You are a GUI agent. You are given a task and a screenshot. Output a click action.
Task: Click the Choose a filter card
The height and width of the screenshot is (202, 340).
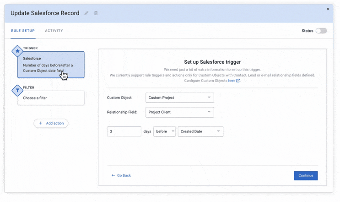(x=51, y=98)
